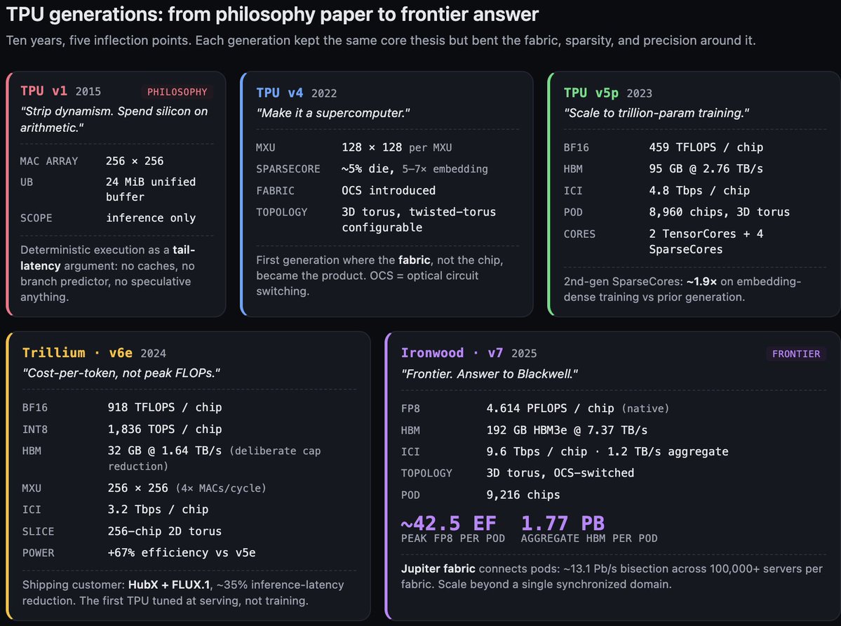Viewport: 841px width, 626px height.
Task: Click the bold "Jupiter fabric" text
Action: click(x=438, y=568)
